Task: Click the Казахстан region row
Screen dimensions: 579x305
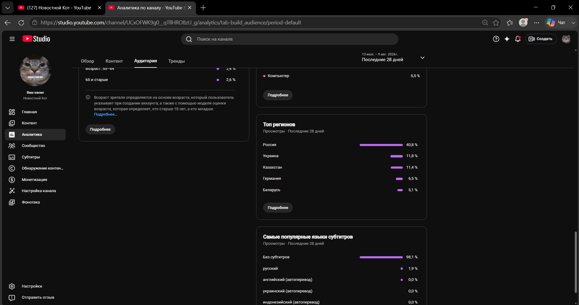Action: point(340,167)
